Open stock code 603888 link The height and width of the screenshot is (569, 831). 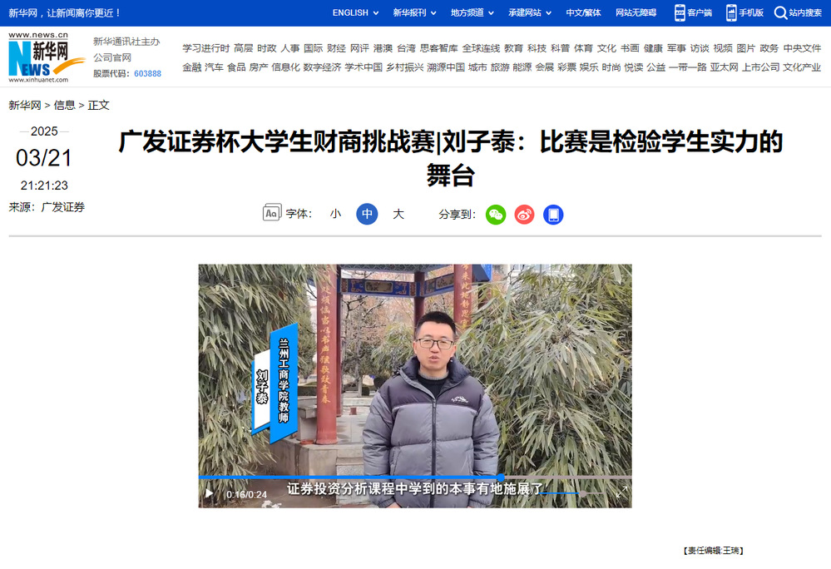click(147, 74)
